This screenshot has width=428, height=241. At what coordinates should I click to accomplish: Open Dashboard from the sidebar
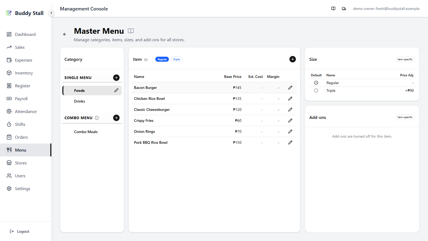pos(25,34)
